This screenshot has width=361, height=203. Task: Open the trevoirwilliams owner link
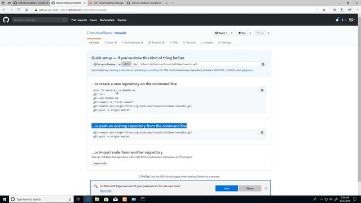click(x=101, y=33)
